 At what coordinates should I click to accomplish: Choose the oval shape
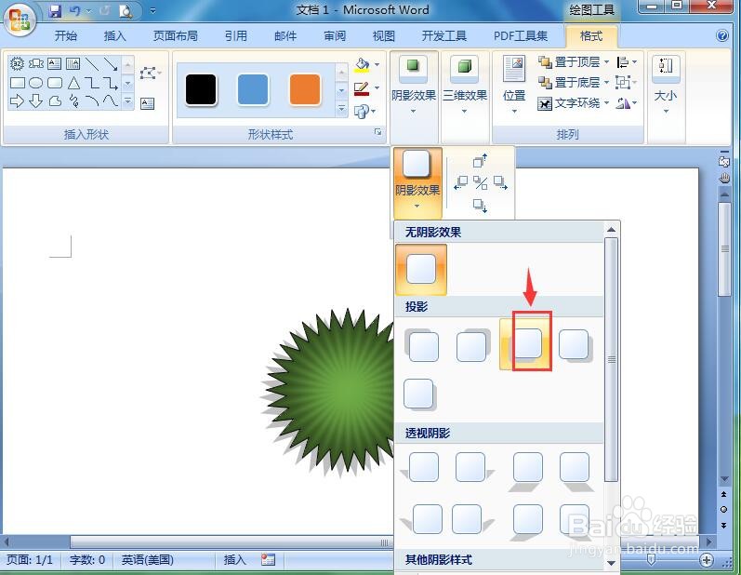(x=36, y=83)
